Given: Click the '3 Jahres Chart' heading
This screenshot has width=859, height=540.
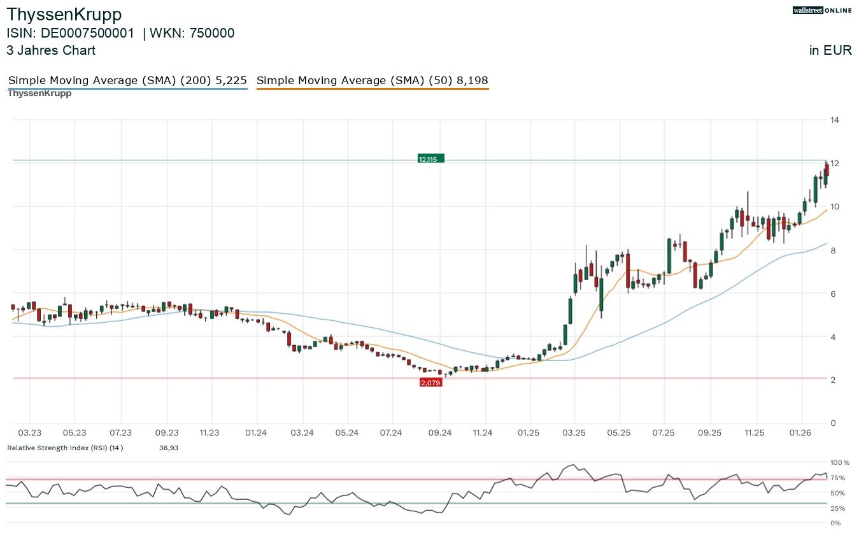Looking at the screenshot, I should [51, 50].
